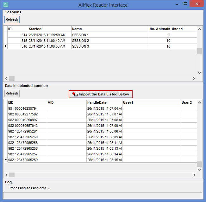The height and width of the screenshot is (202, 206).
Task: Select EID 982 123472965258
Action: pos(27,148)
